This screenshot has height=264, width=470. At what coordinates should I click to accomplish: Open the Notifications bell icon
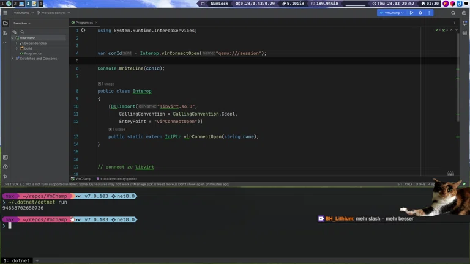464,23
